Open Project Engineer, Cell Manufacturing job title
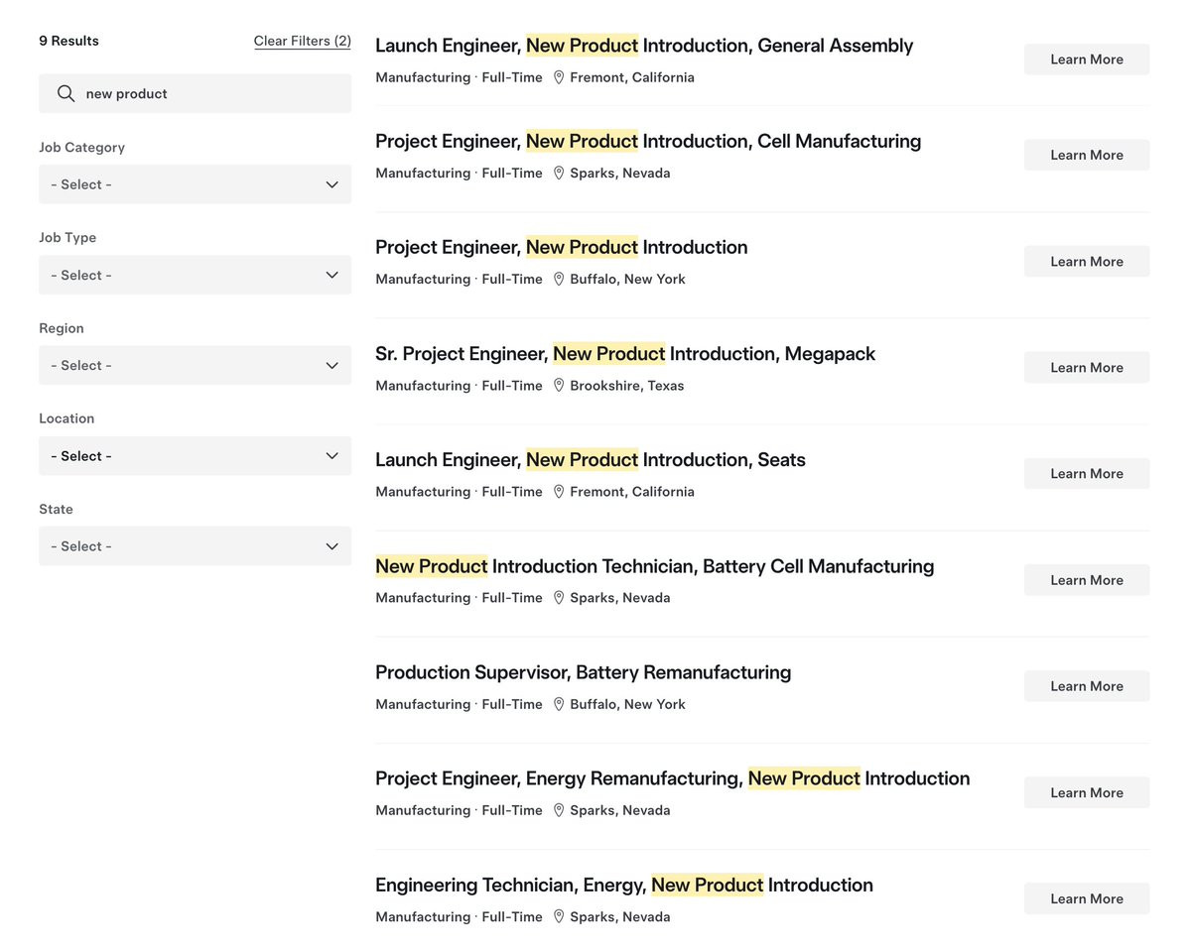The image size is (1191, 951). click(x=647, y=141)
